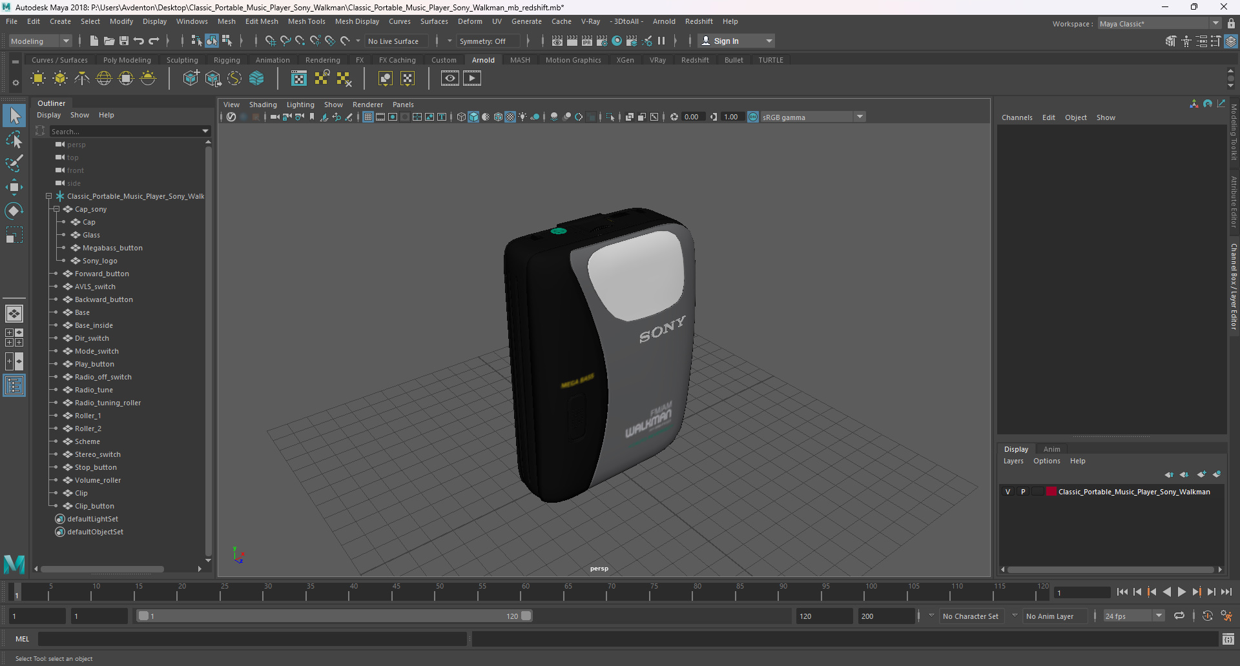Toggle sRGB gamma color management icon
Screen dimensions: 1240x666
tap(753, 117)
